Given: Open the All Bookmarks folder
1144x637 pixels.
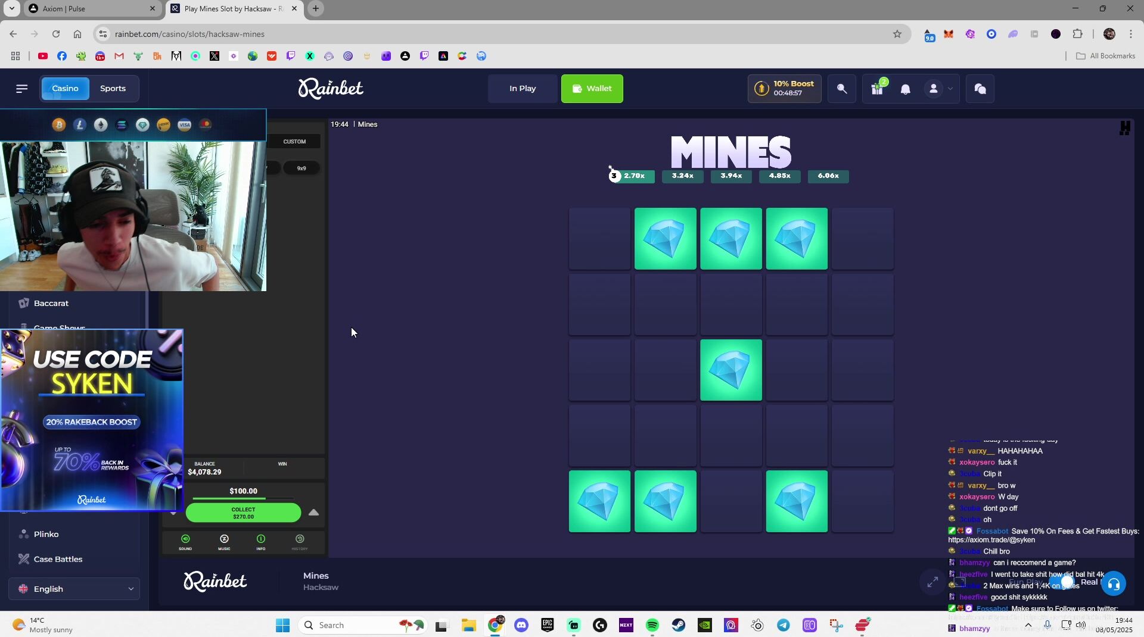Looking at the screenshot, I should [x=1105, y=56].
